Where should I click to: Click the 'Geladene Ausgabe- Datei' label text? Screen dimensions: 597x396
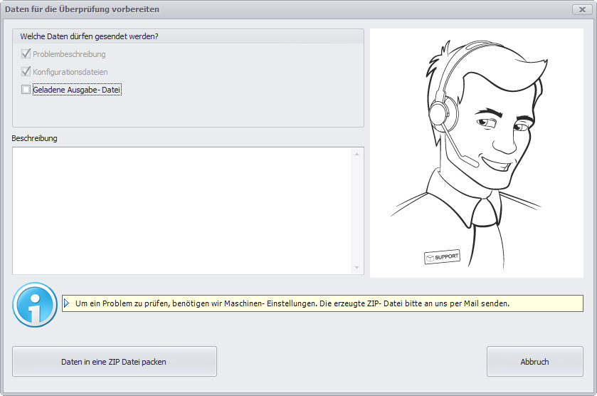click(x=78, y=90)
